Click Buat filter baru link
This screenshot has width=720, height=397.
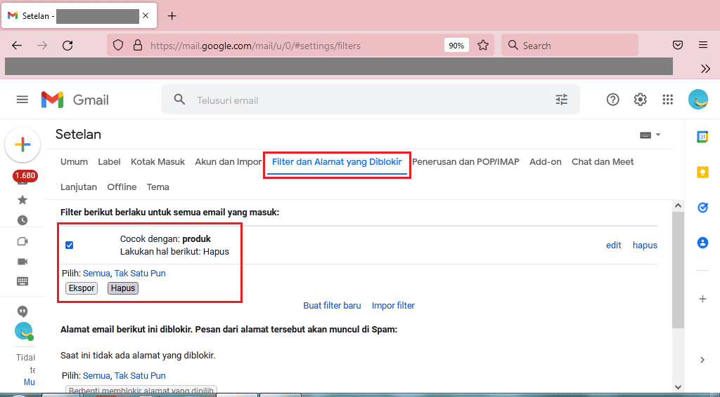click(332, 305)
